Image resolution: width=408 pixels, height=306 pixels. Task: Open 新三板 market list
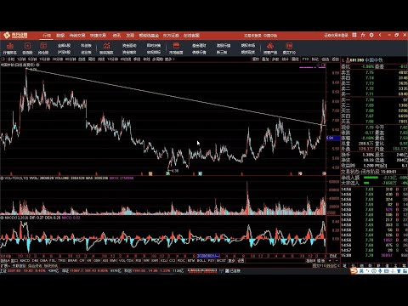pyautogui.click(x=221, y=53)
